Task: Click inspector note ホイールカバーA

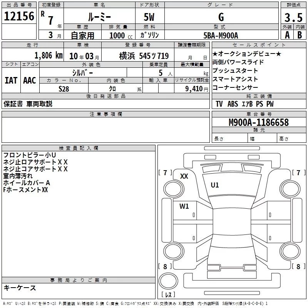Action: click(27, 182)
